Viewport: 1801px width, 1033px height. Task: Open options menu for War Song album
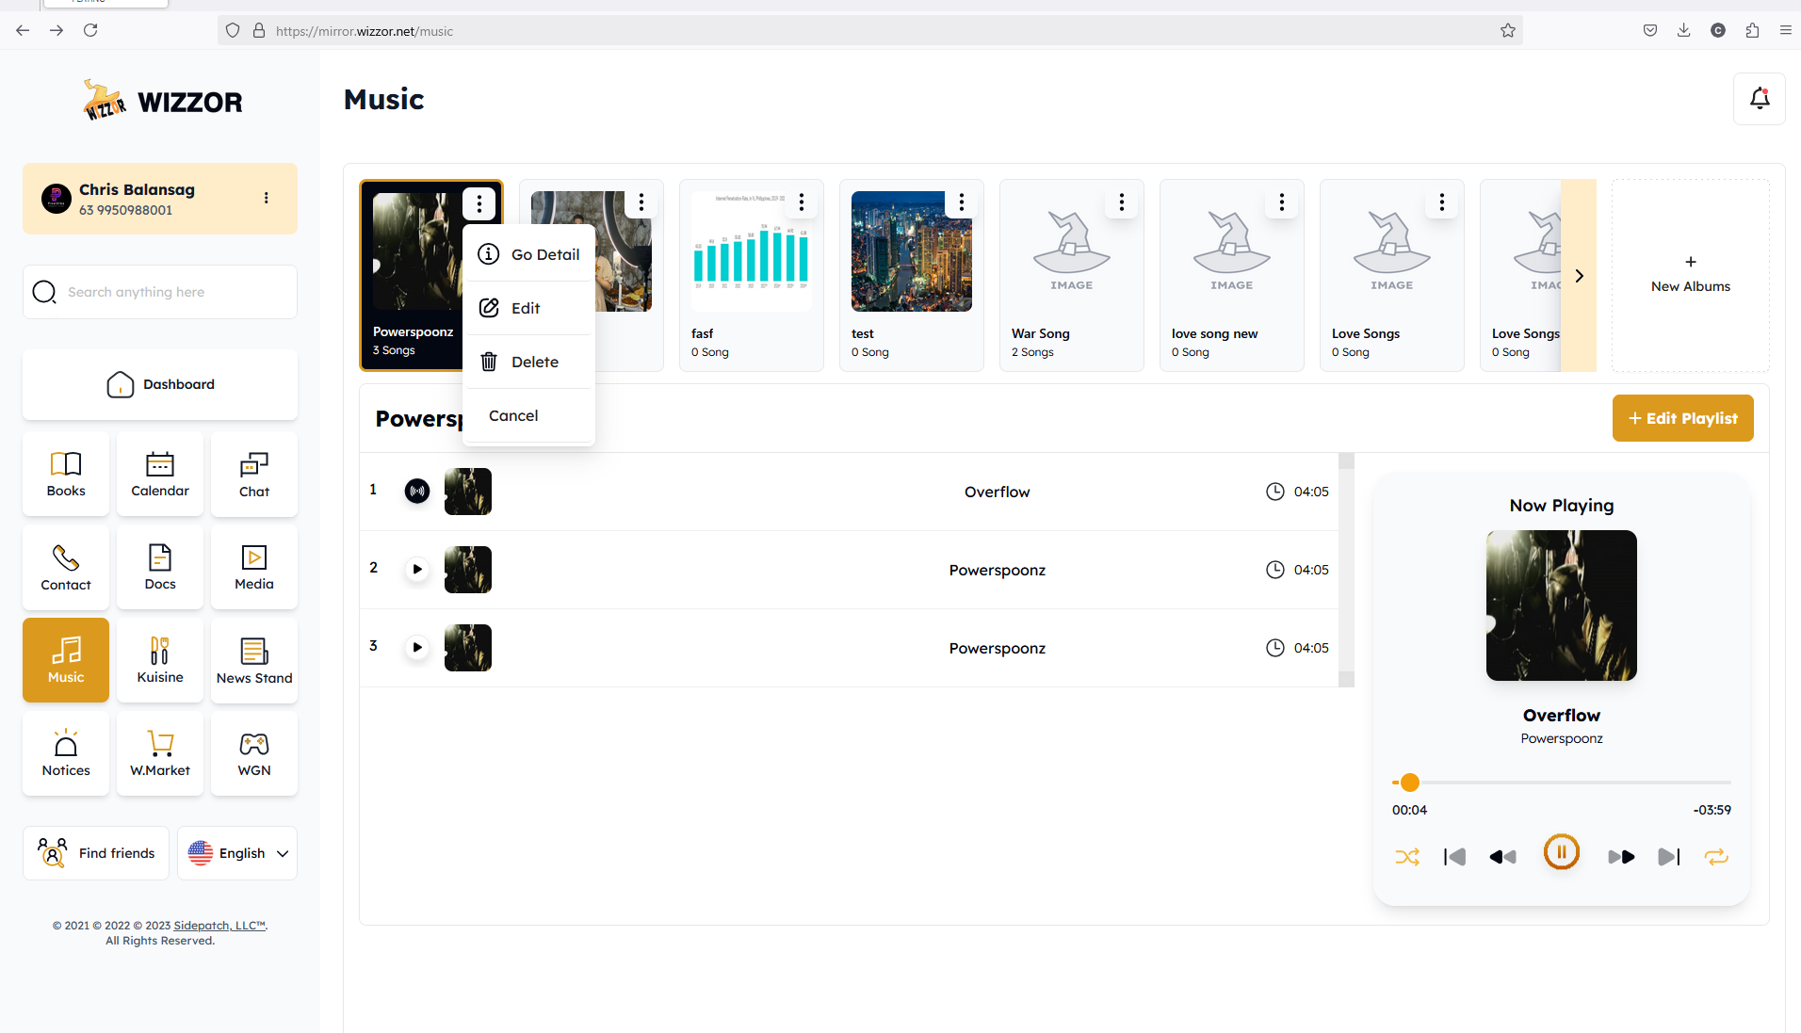[1121, 202]
